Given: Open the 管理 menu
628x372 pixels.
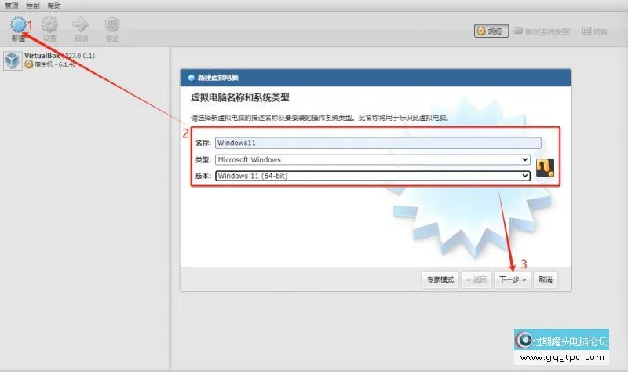Looking at the screenshot, I should pyautogui.click(x=12, y=5).
